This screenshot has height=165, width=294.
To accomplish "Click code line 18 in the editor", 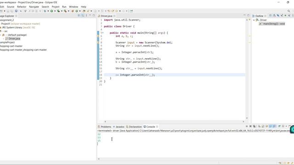I will [x=175, y=75].
